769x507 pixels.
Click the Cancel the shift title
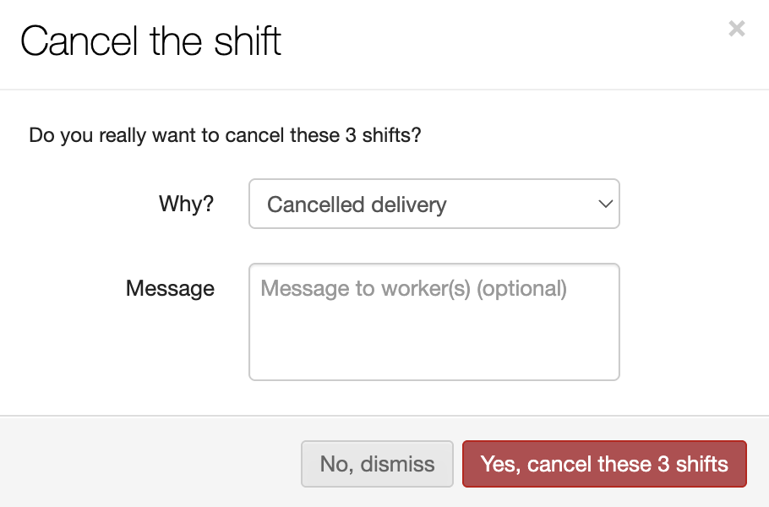[151, 41]
